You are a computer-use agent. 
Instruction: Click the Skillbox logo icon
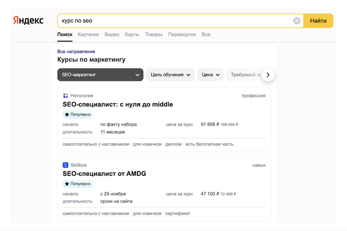point(65,165)
